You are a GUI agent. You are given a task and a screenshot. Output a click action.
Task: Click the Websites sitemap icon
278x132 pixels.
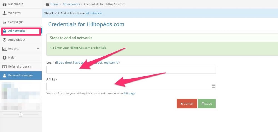[4, 13]
